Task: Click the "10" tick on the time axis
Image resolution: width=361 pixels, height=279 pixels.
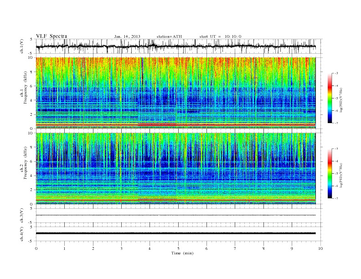Action: pyautogui.click(x=320, y=248)
